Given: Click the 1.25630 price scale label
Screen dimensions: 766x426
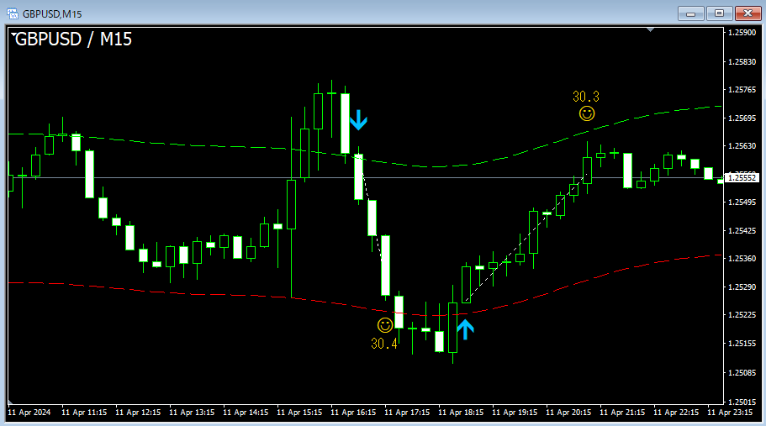Looking at the screenshot, I should pos(742,146).
